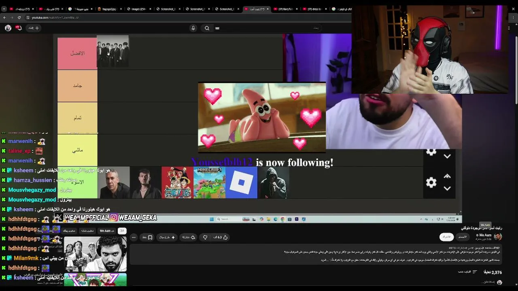Move the ماشي tier row down
This screenshot has height=291, width=518.
click(447, 156)
